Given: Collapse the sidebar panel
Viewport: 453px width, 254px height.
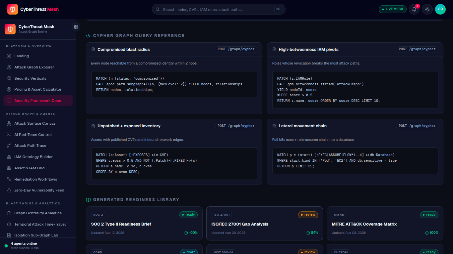Looking at the screenshot, I should point(76,27).
